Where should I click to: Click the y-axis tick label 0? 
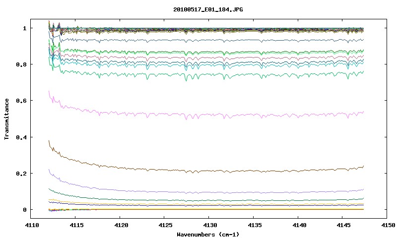coord(24,210)
